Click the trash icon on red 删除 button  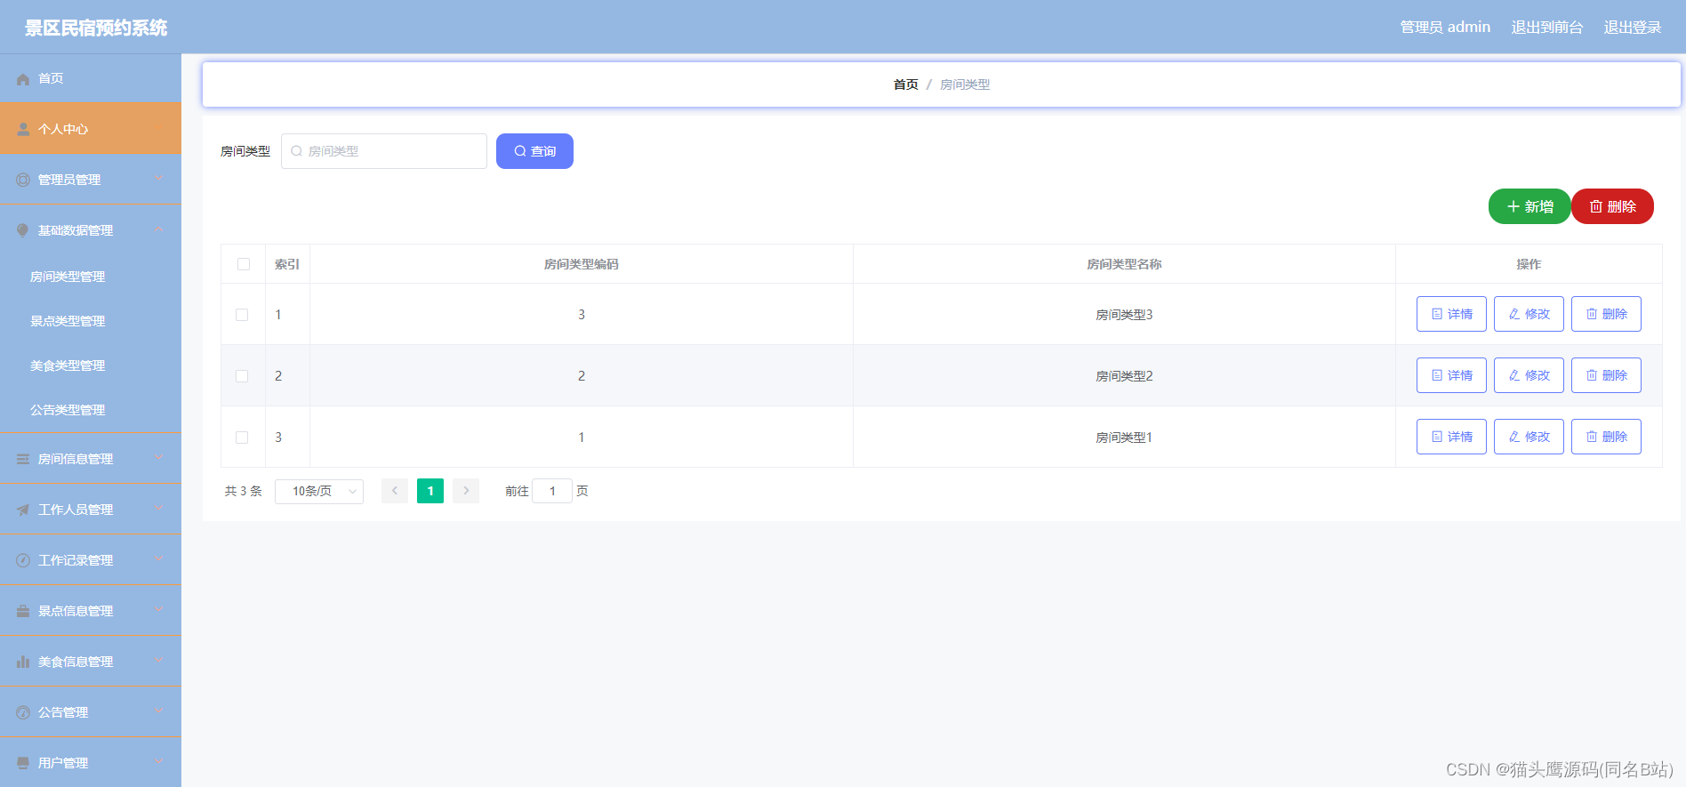(x=1596, y=206)
